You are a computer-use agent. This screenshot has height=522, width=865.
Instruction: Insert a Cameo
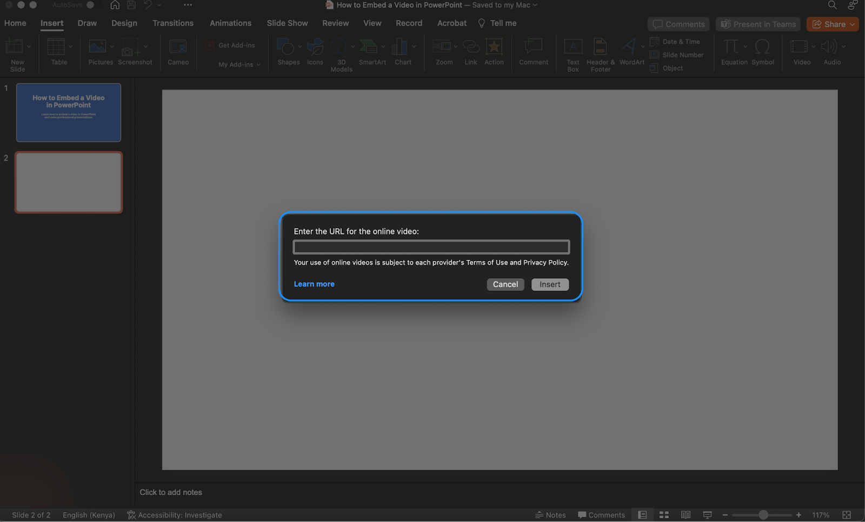[x=178, y=51]
